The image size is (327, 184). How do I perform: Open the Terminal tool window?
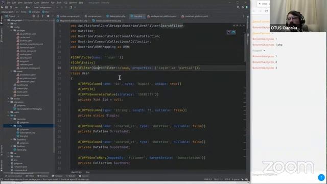[x=57, y=176]
